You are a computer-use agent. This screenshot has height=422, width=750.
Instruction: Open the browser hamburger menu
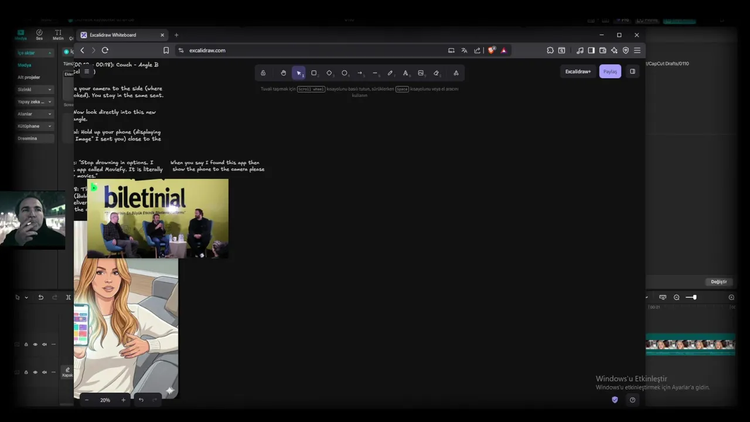click(637, 50)
